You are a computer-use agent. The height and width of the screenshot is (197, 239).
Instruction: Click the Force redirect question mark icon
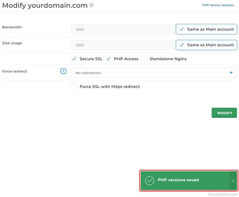[x=63, y=71]
